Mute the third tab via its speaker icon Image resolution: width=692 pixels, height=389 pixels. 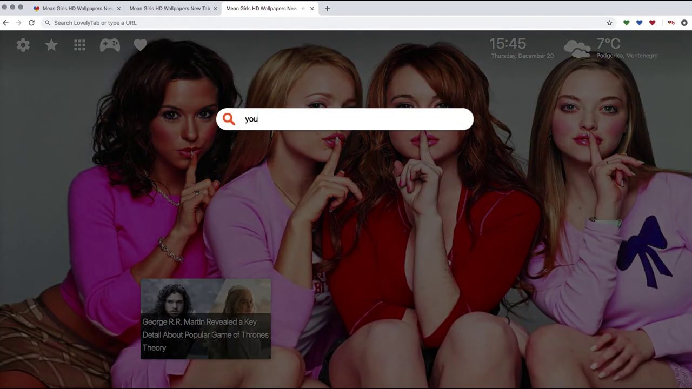point(303,9)
